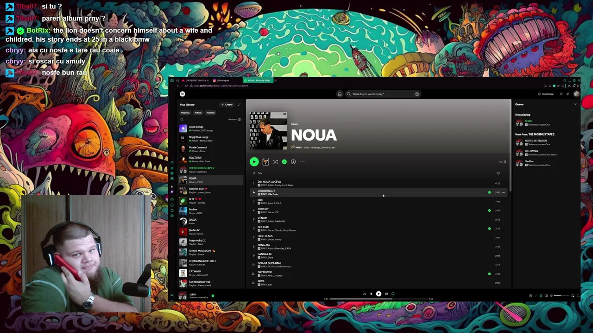The width and height of the screenshot is (593, 333).
Task: Switch to the YouTube browser tab
Action: [x=196, y=80]
